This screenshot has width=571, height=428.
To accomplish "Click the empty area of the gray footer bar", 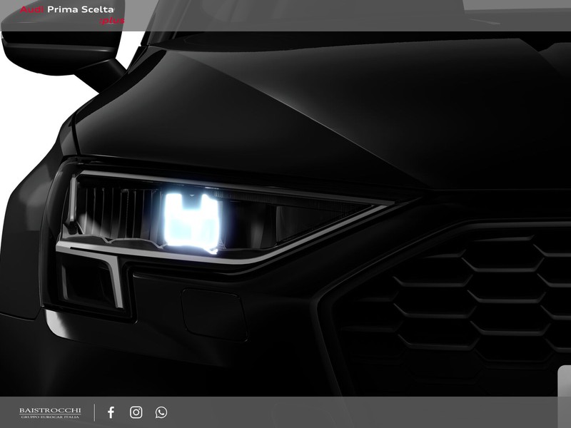I will [371, 412].
